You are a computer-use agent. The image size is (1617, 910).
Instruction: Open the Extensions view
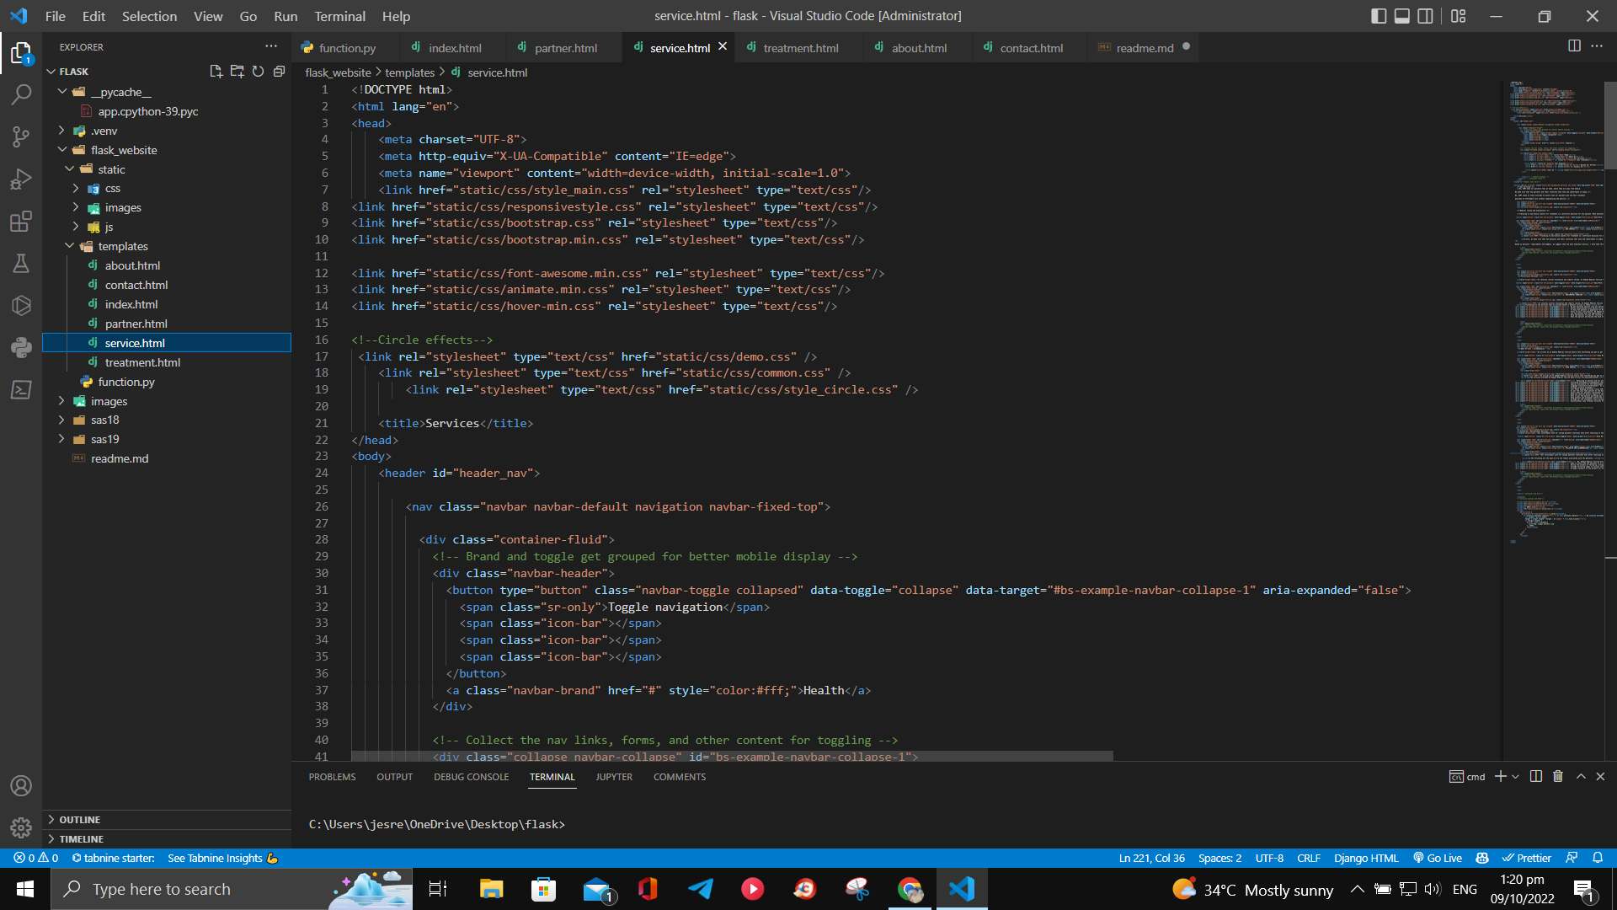[x=21, y=221]
